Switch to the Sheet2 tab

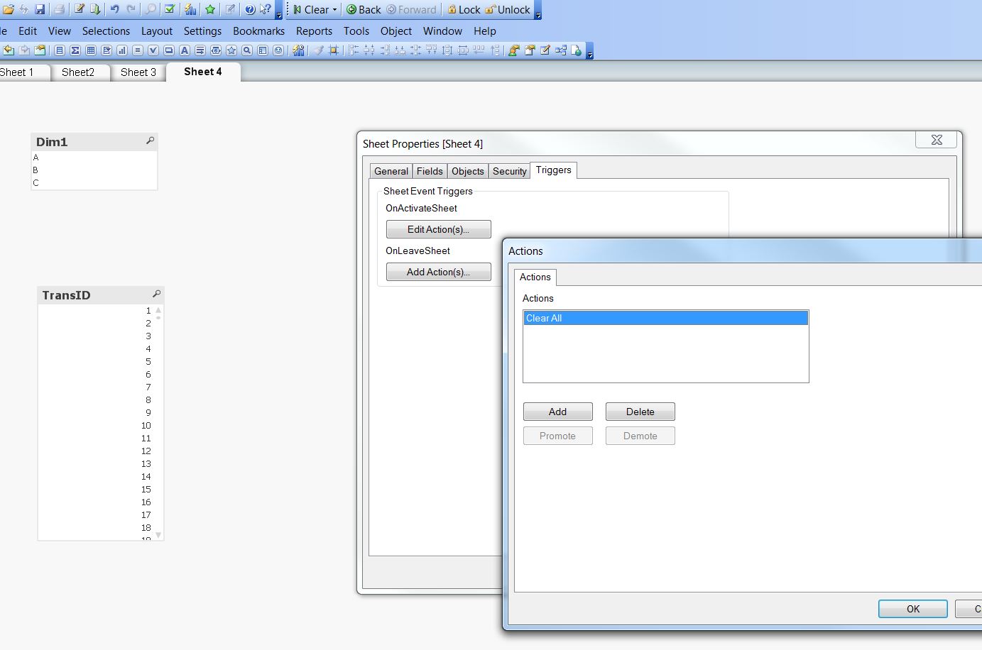78,72
